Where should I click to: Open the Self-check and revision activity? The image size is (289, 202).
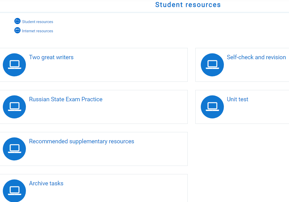tap(256, 57)
